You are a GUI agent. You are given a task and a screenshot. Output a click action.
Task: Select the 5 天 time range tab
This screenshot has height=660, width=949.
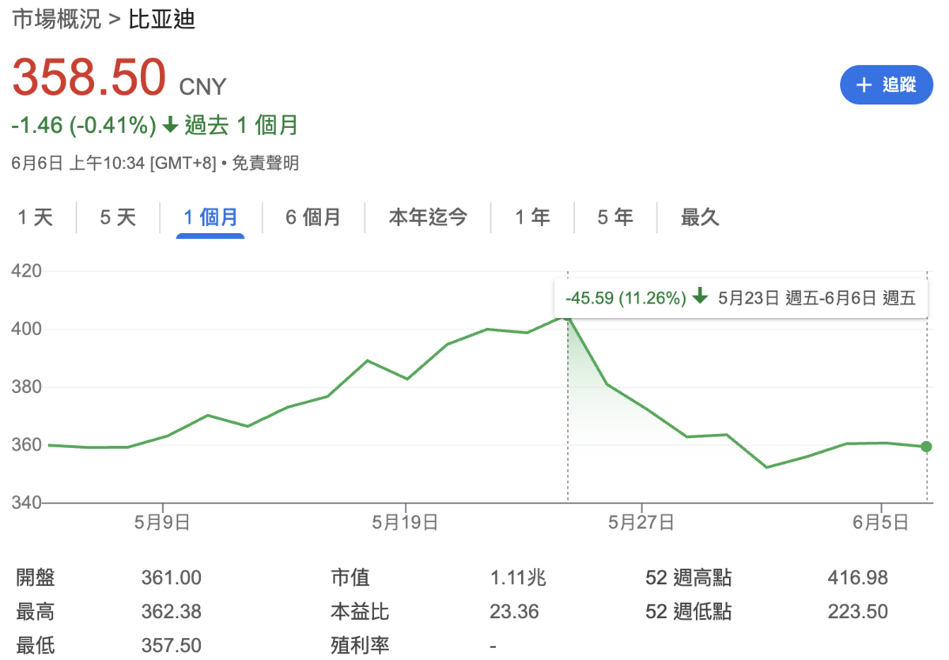pyautogui.click(x=118, y=217)
